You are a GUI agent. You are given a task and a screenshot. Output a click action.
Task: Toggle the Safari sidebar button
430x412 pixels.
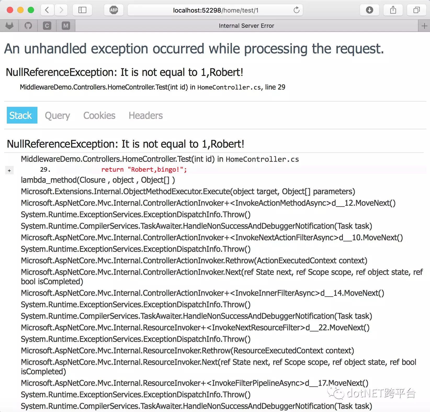82,10
